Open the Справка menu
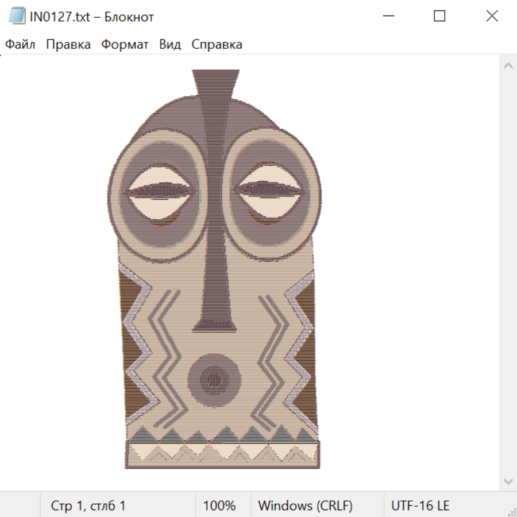Screen dimensions: 517x517 click(217, 44)
